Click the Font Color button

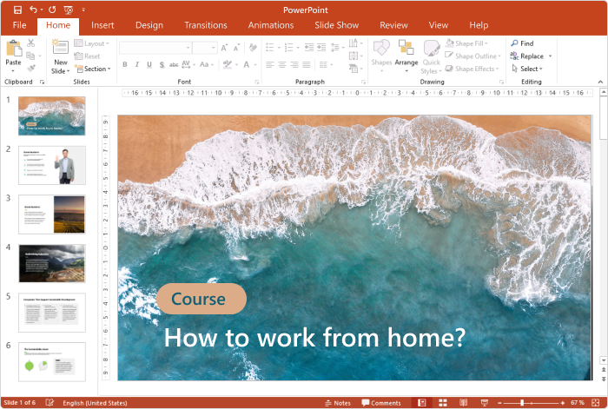(x=246, y=65)
